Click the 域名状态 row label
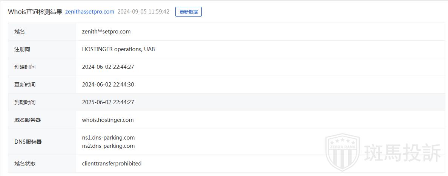This screenshot has height=176, width=448. pyautogui.click(x=25, y=164)
